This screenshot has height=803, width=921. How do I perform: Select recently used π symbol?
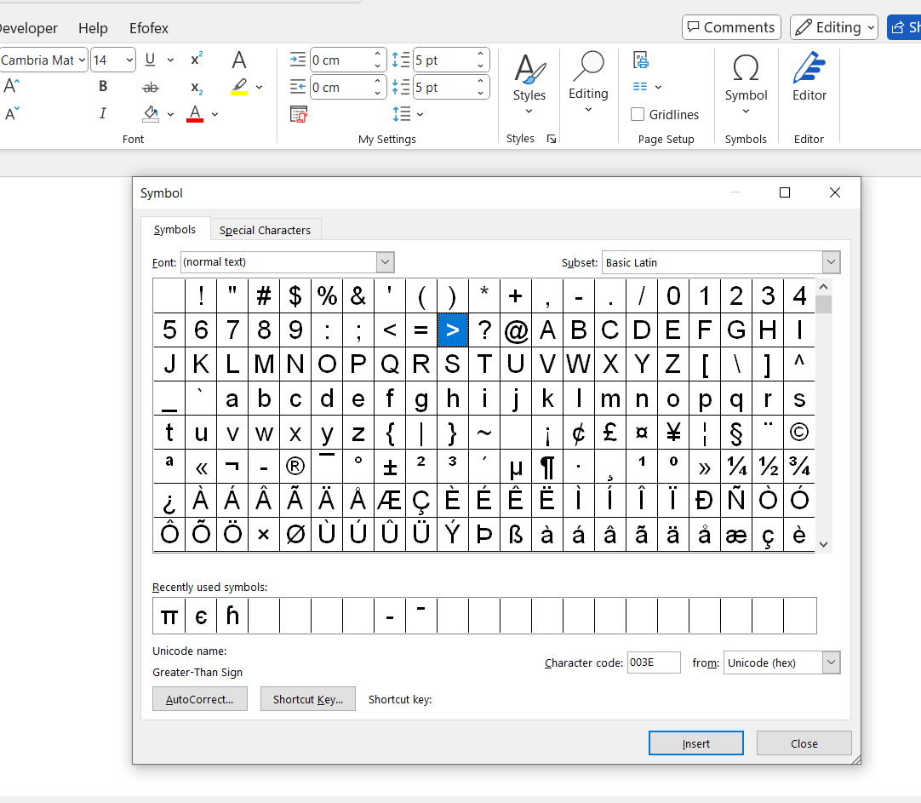(169, 617)
